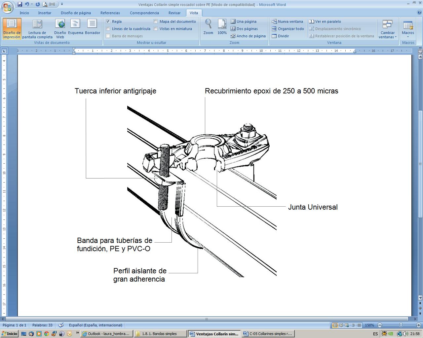Open Cambiar ventanas dropdown
423x338 pixels.
click(x=387, y=29)
